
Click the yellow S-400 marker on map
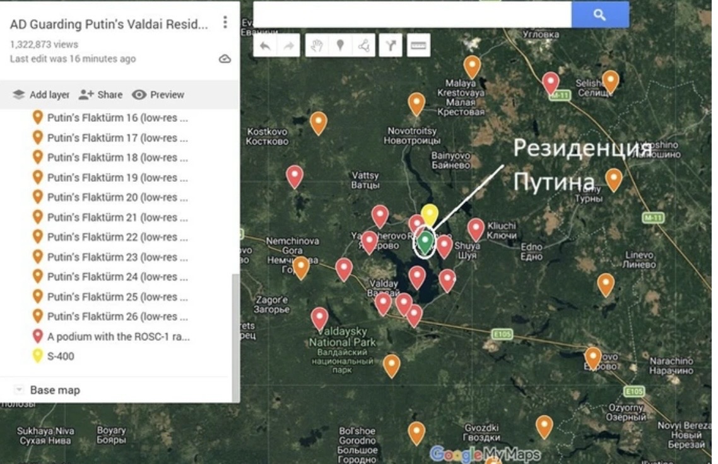point(430,214)
